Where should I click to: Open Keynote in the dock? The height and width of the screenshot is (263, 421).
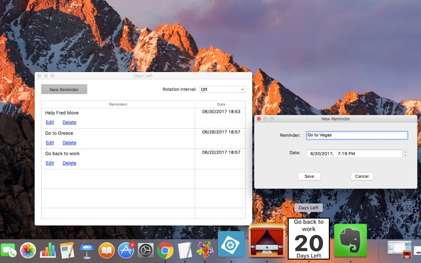[87, 250]
